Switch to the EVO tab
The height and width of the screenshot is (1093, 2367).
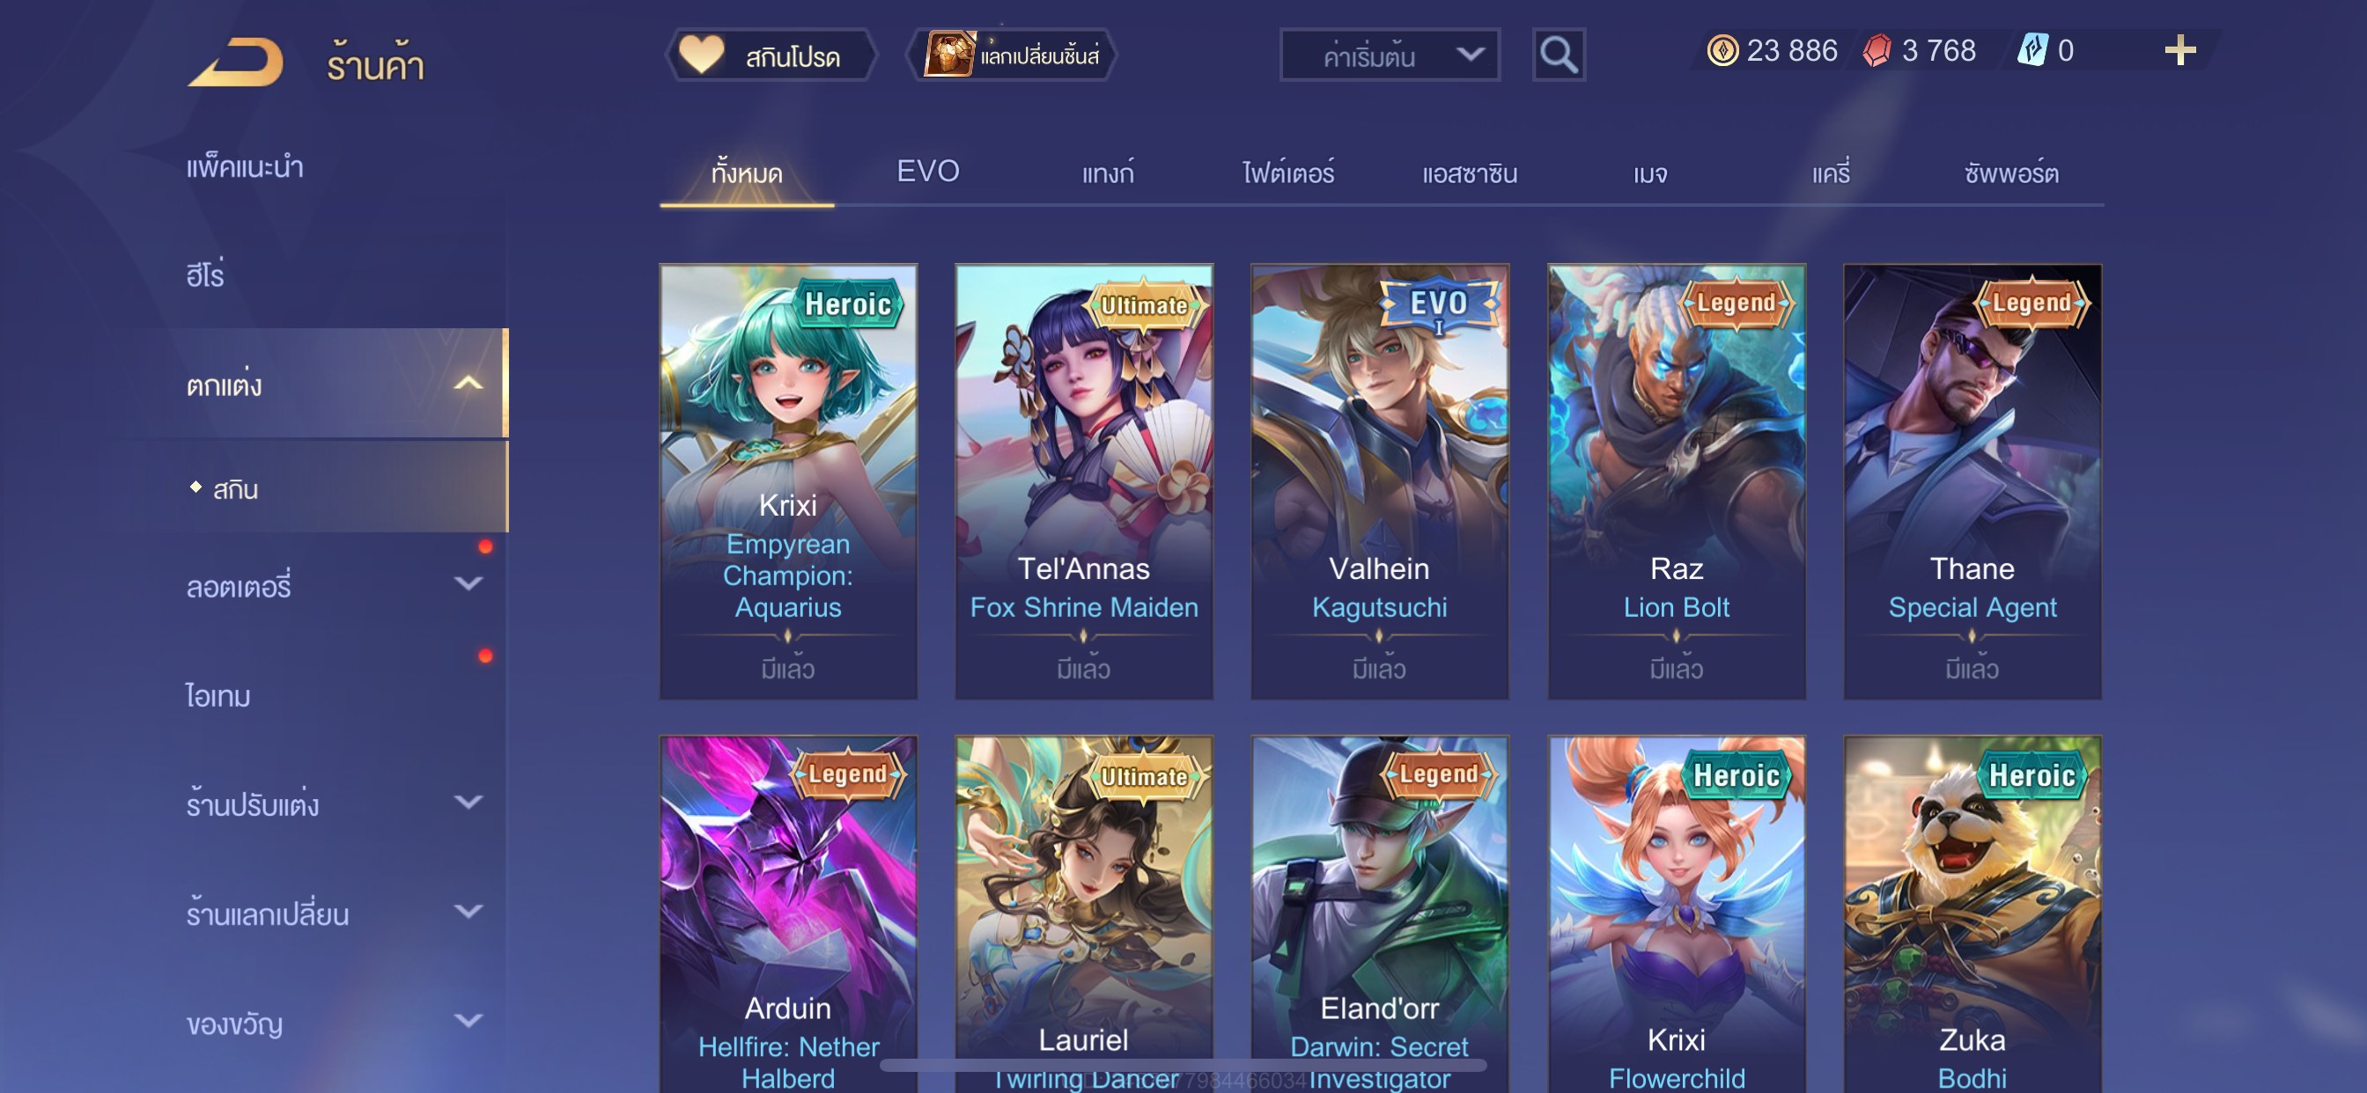pos(927,172)
